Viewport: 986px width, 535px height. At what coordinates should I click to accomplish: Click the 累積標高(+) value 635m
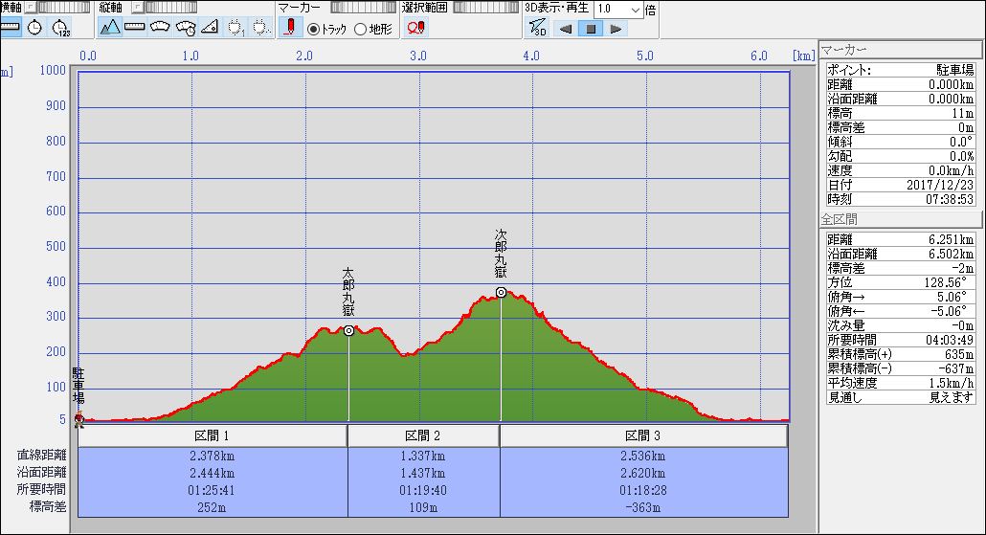tap(959, 354)
